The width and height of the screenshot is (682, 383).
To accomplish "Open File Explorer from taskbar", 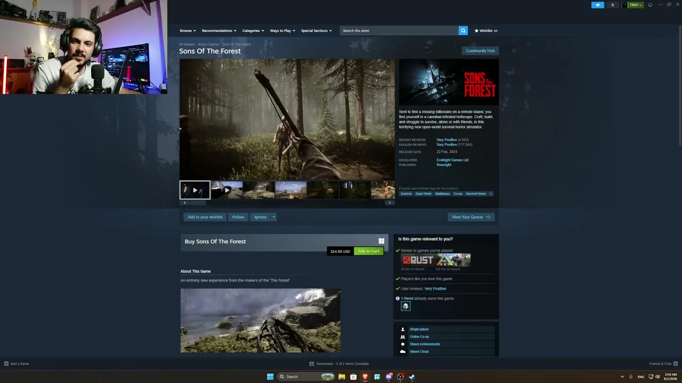I will click(342, 377).
